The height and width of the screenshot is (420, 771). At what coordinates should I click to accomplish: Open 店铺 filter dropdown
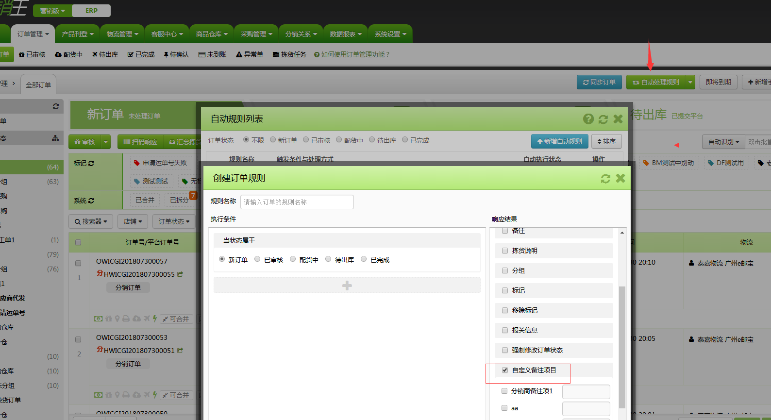[x=133, y=221]
